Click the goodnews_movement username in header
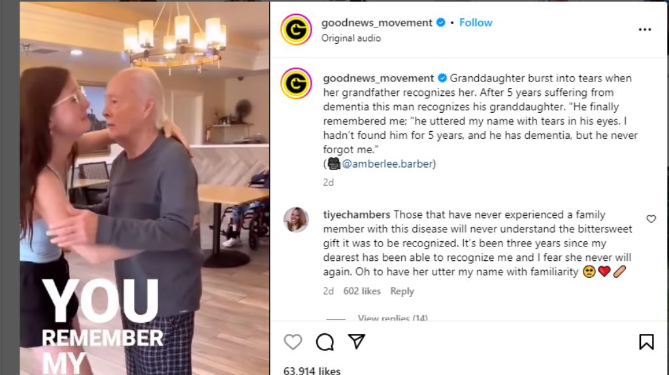This screenshot has height=375, width=669. pyautogui.click(x=377, y=23)
